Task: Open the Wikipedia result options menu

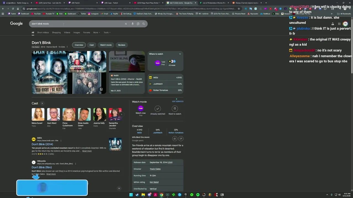Action: 75,164
